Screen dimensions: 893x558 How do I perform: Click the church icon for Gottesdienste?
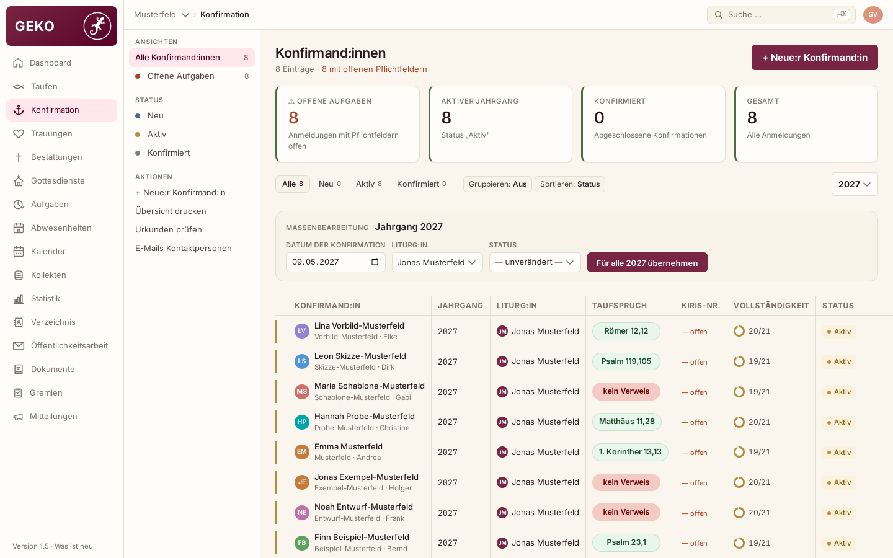pos(19,181)
